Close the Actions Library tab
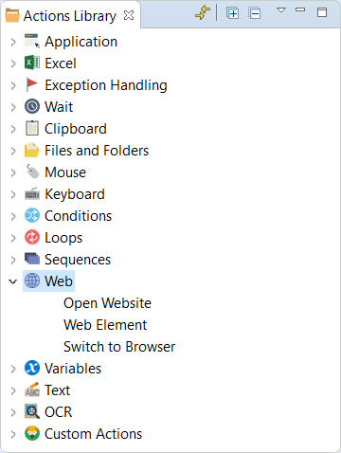Screen dimensions: 341x453 (129, 15)
